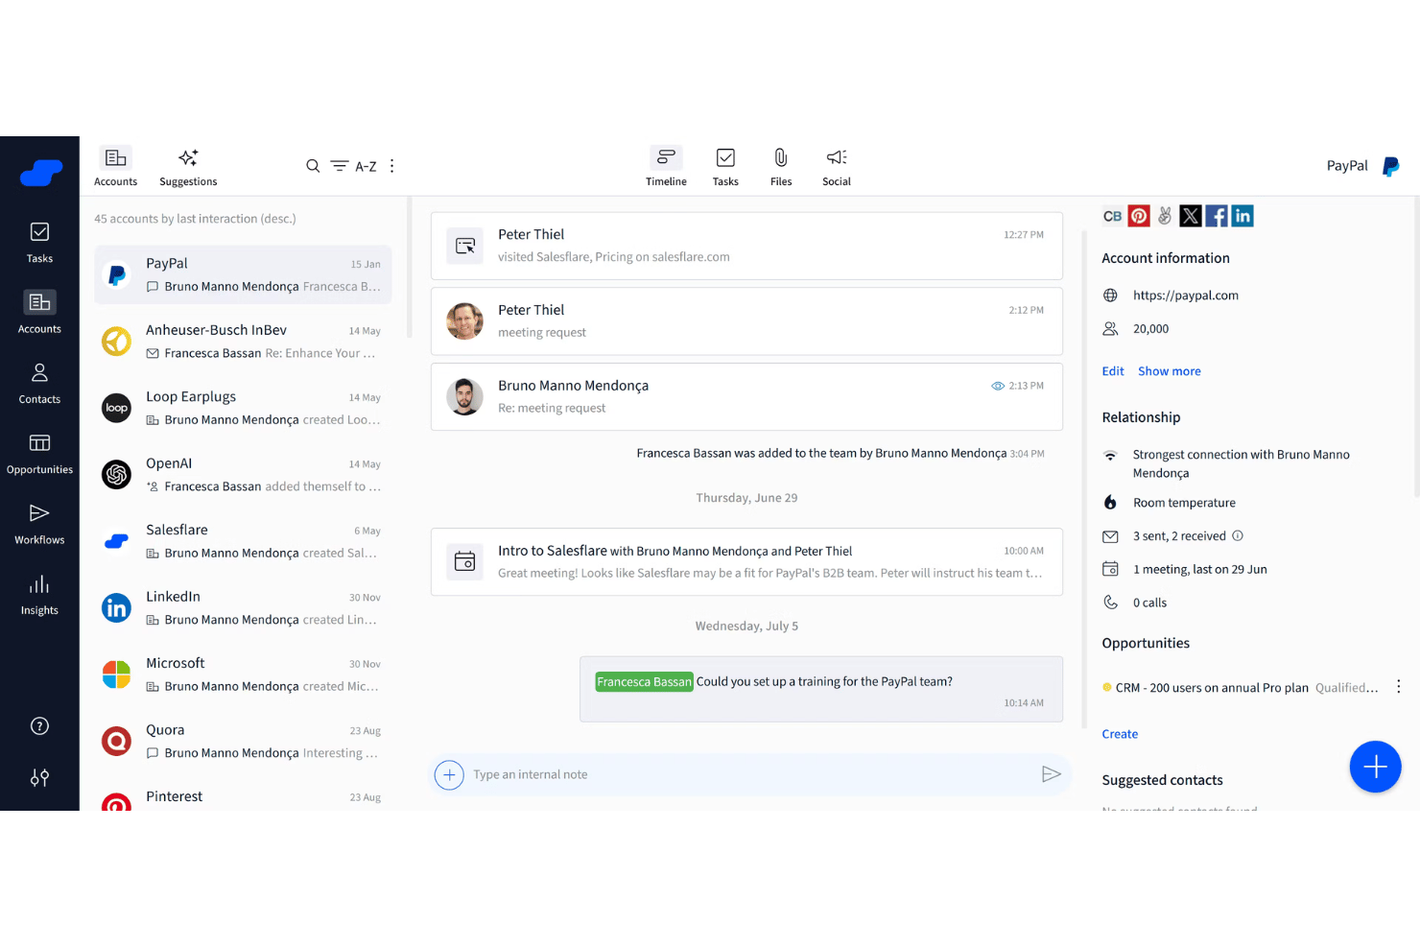Viewport: 1420px width, 947px height.
Task: Click the 20,000 employees value
Action: tap(1151, 329)
